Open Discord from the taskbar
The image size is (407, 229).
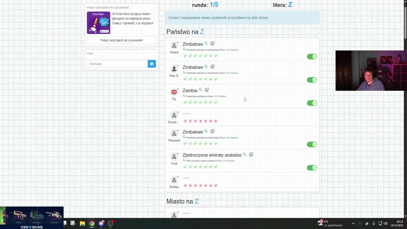101,223
